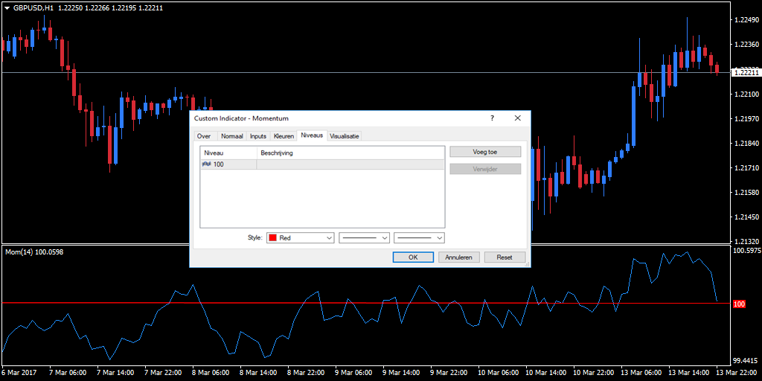Screen dimensions: 762x381
Task: Click the Voeg toe button
Action: tap(485, 152)
